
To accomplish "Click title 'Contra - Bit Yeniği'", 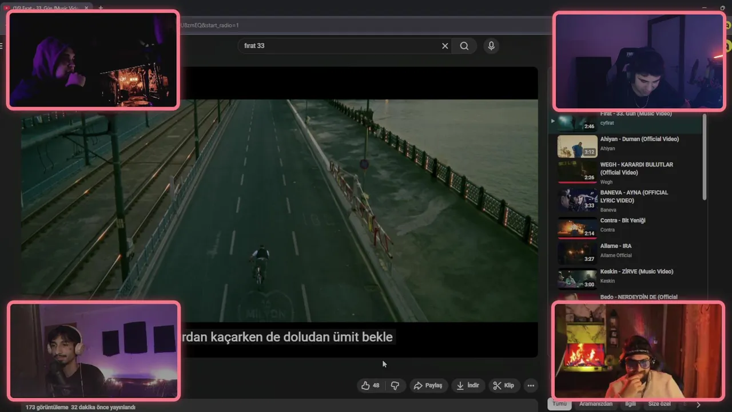I will 623,220.
